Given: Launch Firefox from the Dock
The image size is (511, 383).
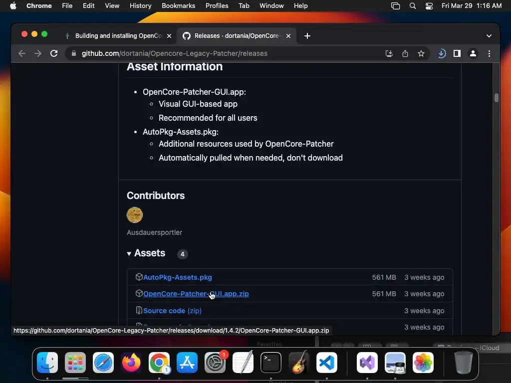Looking at the screenshot, I should coord(131,363).
